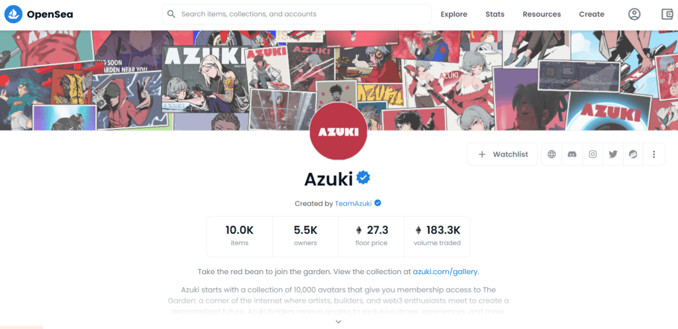Expand the collection description chevron
The image size is (678, 329).
[338, 322]
